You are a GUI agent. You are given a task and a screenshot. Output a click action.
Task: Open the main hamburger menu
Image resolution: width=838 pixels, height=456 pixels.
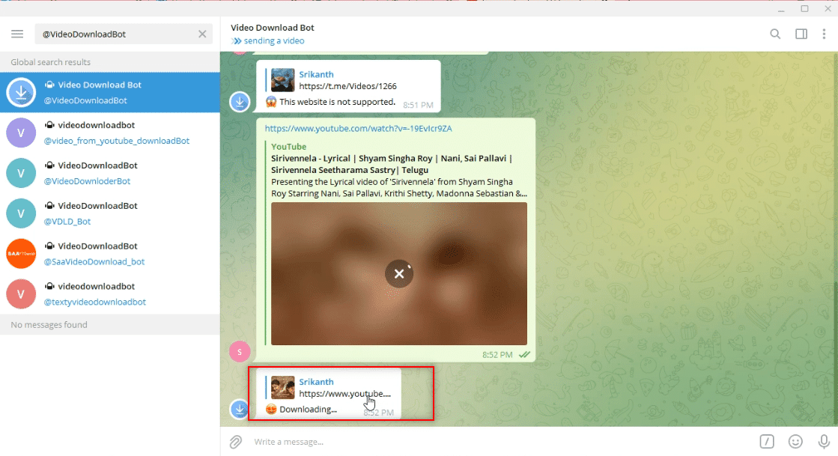coord(16,33)
